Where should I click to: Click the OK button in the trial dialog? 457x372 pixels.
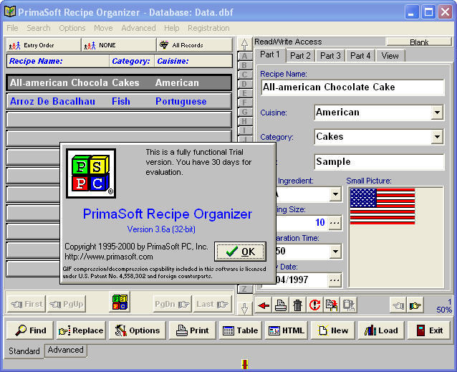[x=240, y=252]
